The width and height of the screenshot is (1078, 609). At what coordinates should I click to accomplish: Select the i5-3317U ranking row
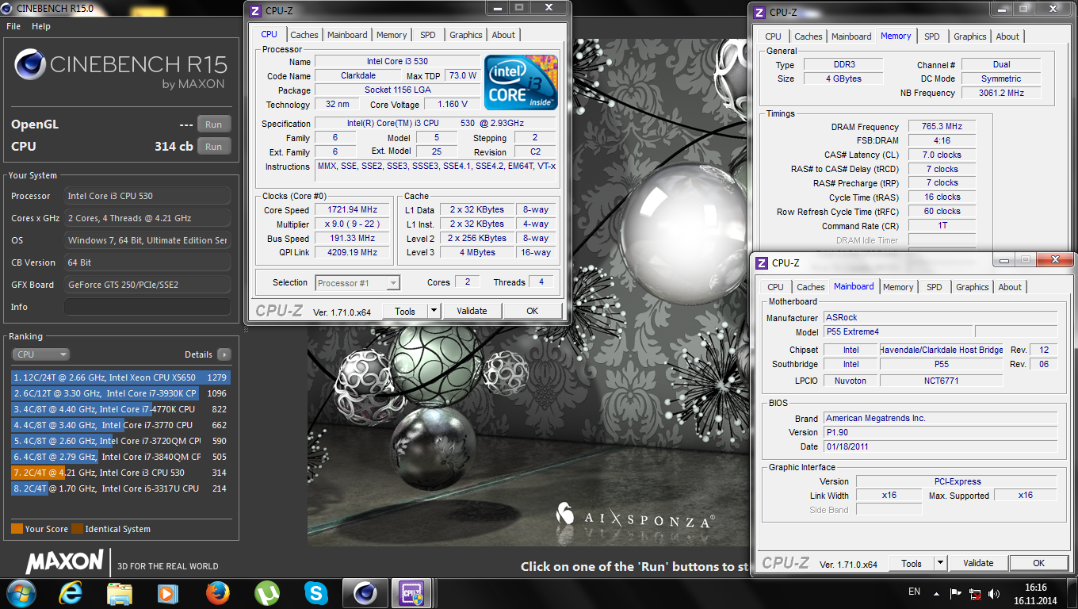click(x=121, y=488)
